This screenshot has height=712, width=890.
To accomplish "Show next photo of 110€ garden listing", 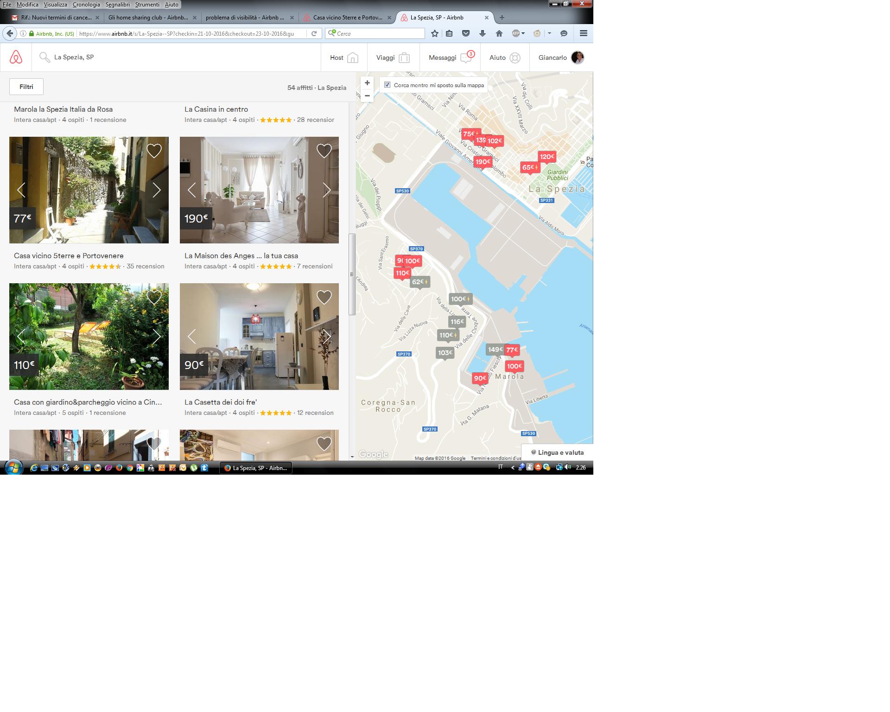I will coord(157,337).
